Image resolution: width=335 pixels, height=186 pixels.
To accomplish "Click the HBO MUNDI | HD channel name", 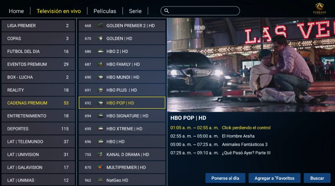I will pyautogui.click(x=123, y=77).
